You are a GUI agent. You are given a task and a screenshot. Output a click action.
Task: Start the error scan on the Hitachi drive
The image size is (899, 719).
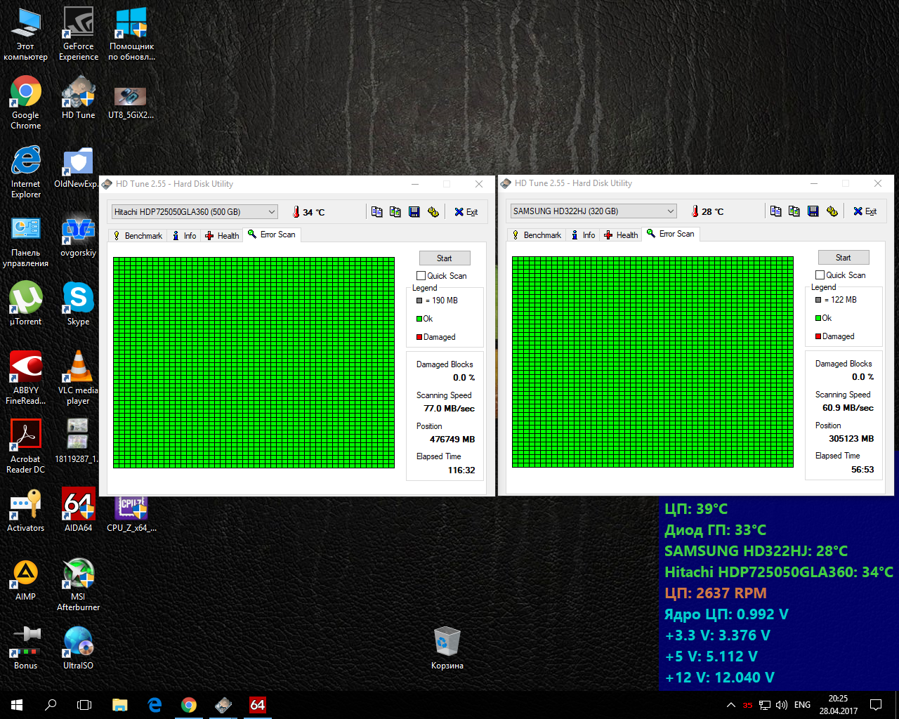pos(445,258)
